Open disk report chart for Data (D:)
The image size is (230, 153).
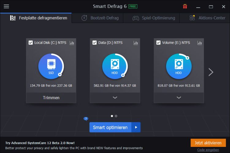click(136, 43)
